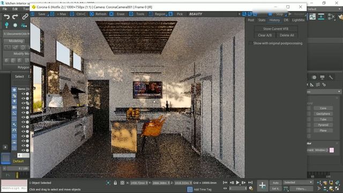This screenshot has height=193, width=343.
Task: Click the GeoSphere primitive button
Action: [x=323, y=114]
